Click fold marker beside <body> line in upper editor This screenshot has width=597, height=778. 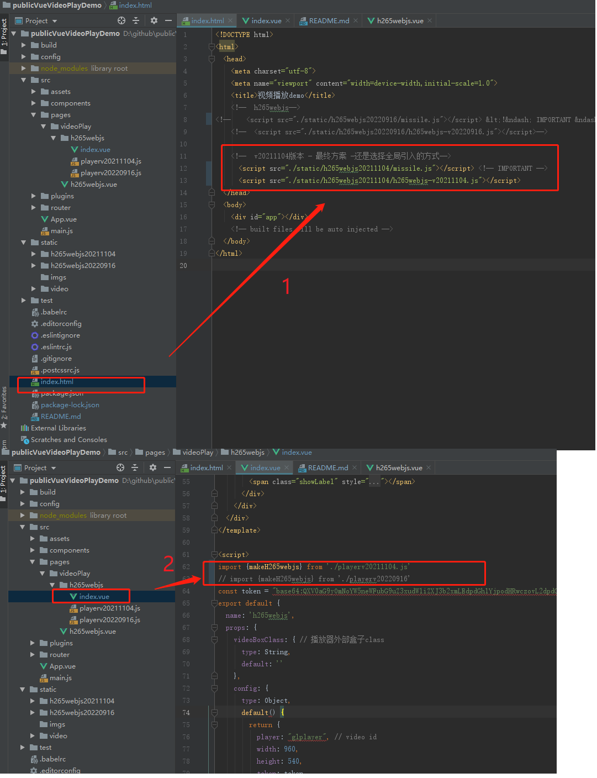(x=212, y=204)
